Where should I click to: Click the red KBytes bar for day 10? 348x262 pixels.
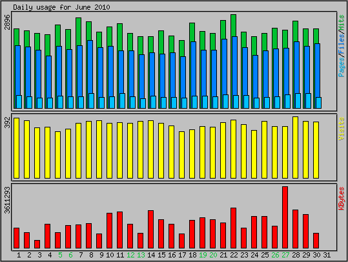(x=109, y=231)
